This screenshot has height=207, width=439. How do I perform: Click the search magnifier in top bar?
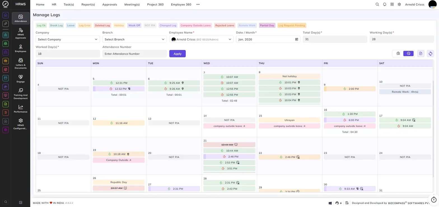pyautogui.click(x=377, y=4)
